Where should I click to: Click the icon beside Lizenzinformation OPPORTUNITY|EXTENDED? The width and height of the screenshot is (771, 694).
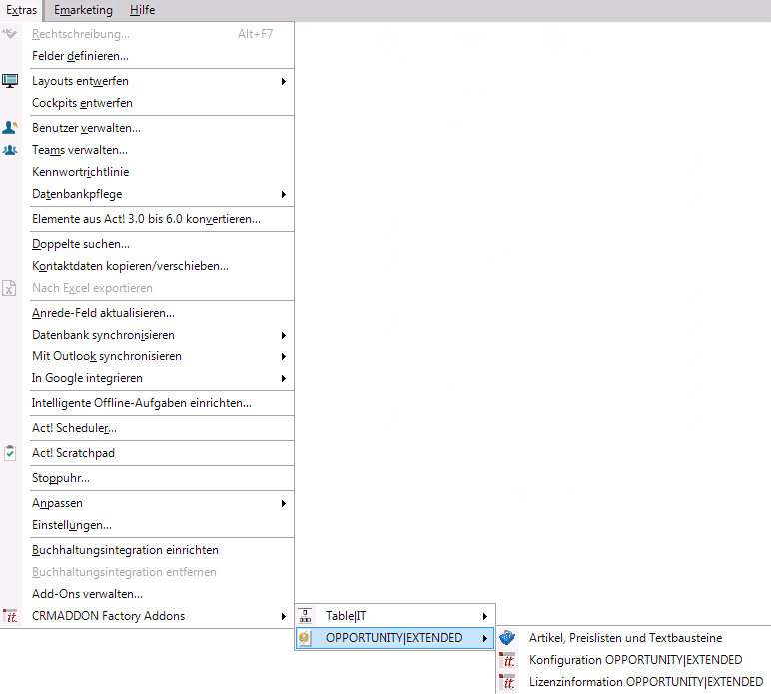tap(507, 682)
